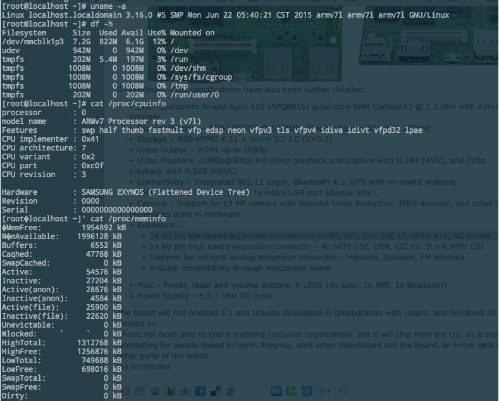This screenshot has width=499, height=401.
Task: Click the '/sys/fs/cgroup' mount point
Action: pyautogui.click(x=201, y=77)
